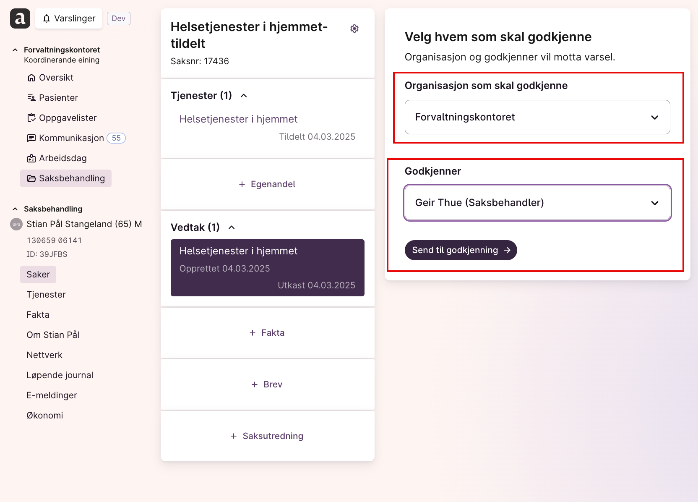
Task: Open Arbeidsdag in the sidebar
Action: (x=57, y=158)
